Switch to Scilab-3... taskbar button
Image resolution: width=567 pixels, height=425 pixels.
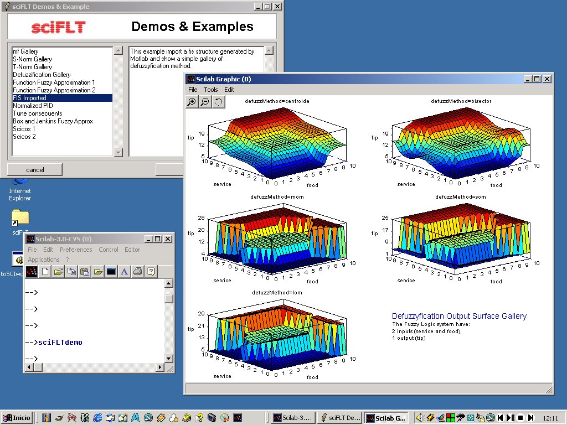coord(293,418)
